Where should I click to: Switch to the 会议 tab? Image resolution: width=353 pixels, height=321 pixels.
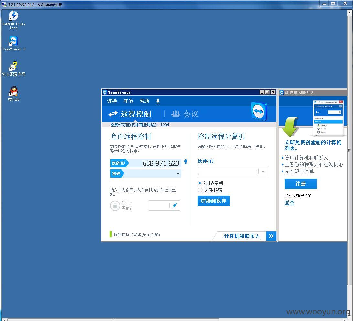pos(185,114)
